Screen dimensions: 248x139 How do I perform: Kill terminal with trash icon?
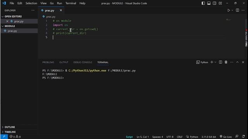click(x=226, y=62)
